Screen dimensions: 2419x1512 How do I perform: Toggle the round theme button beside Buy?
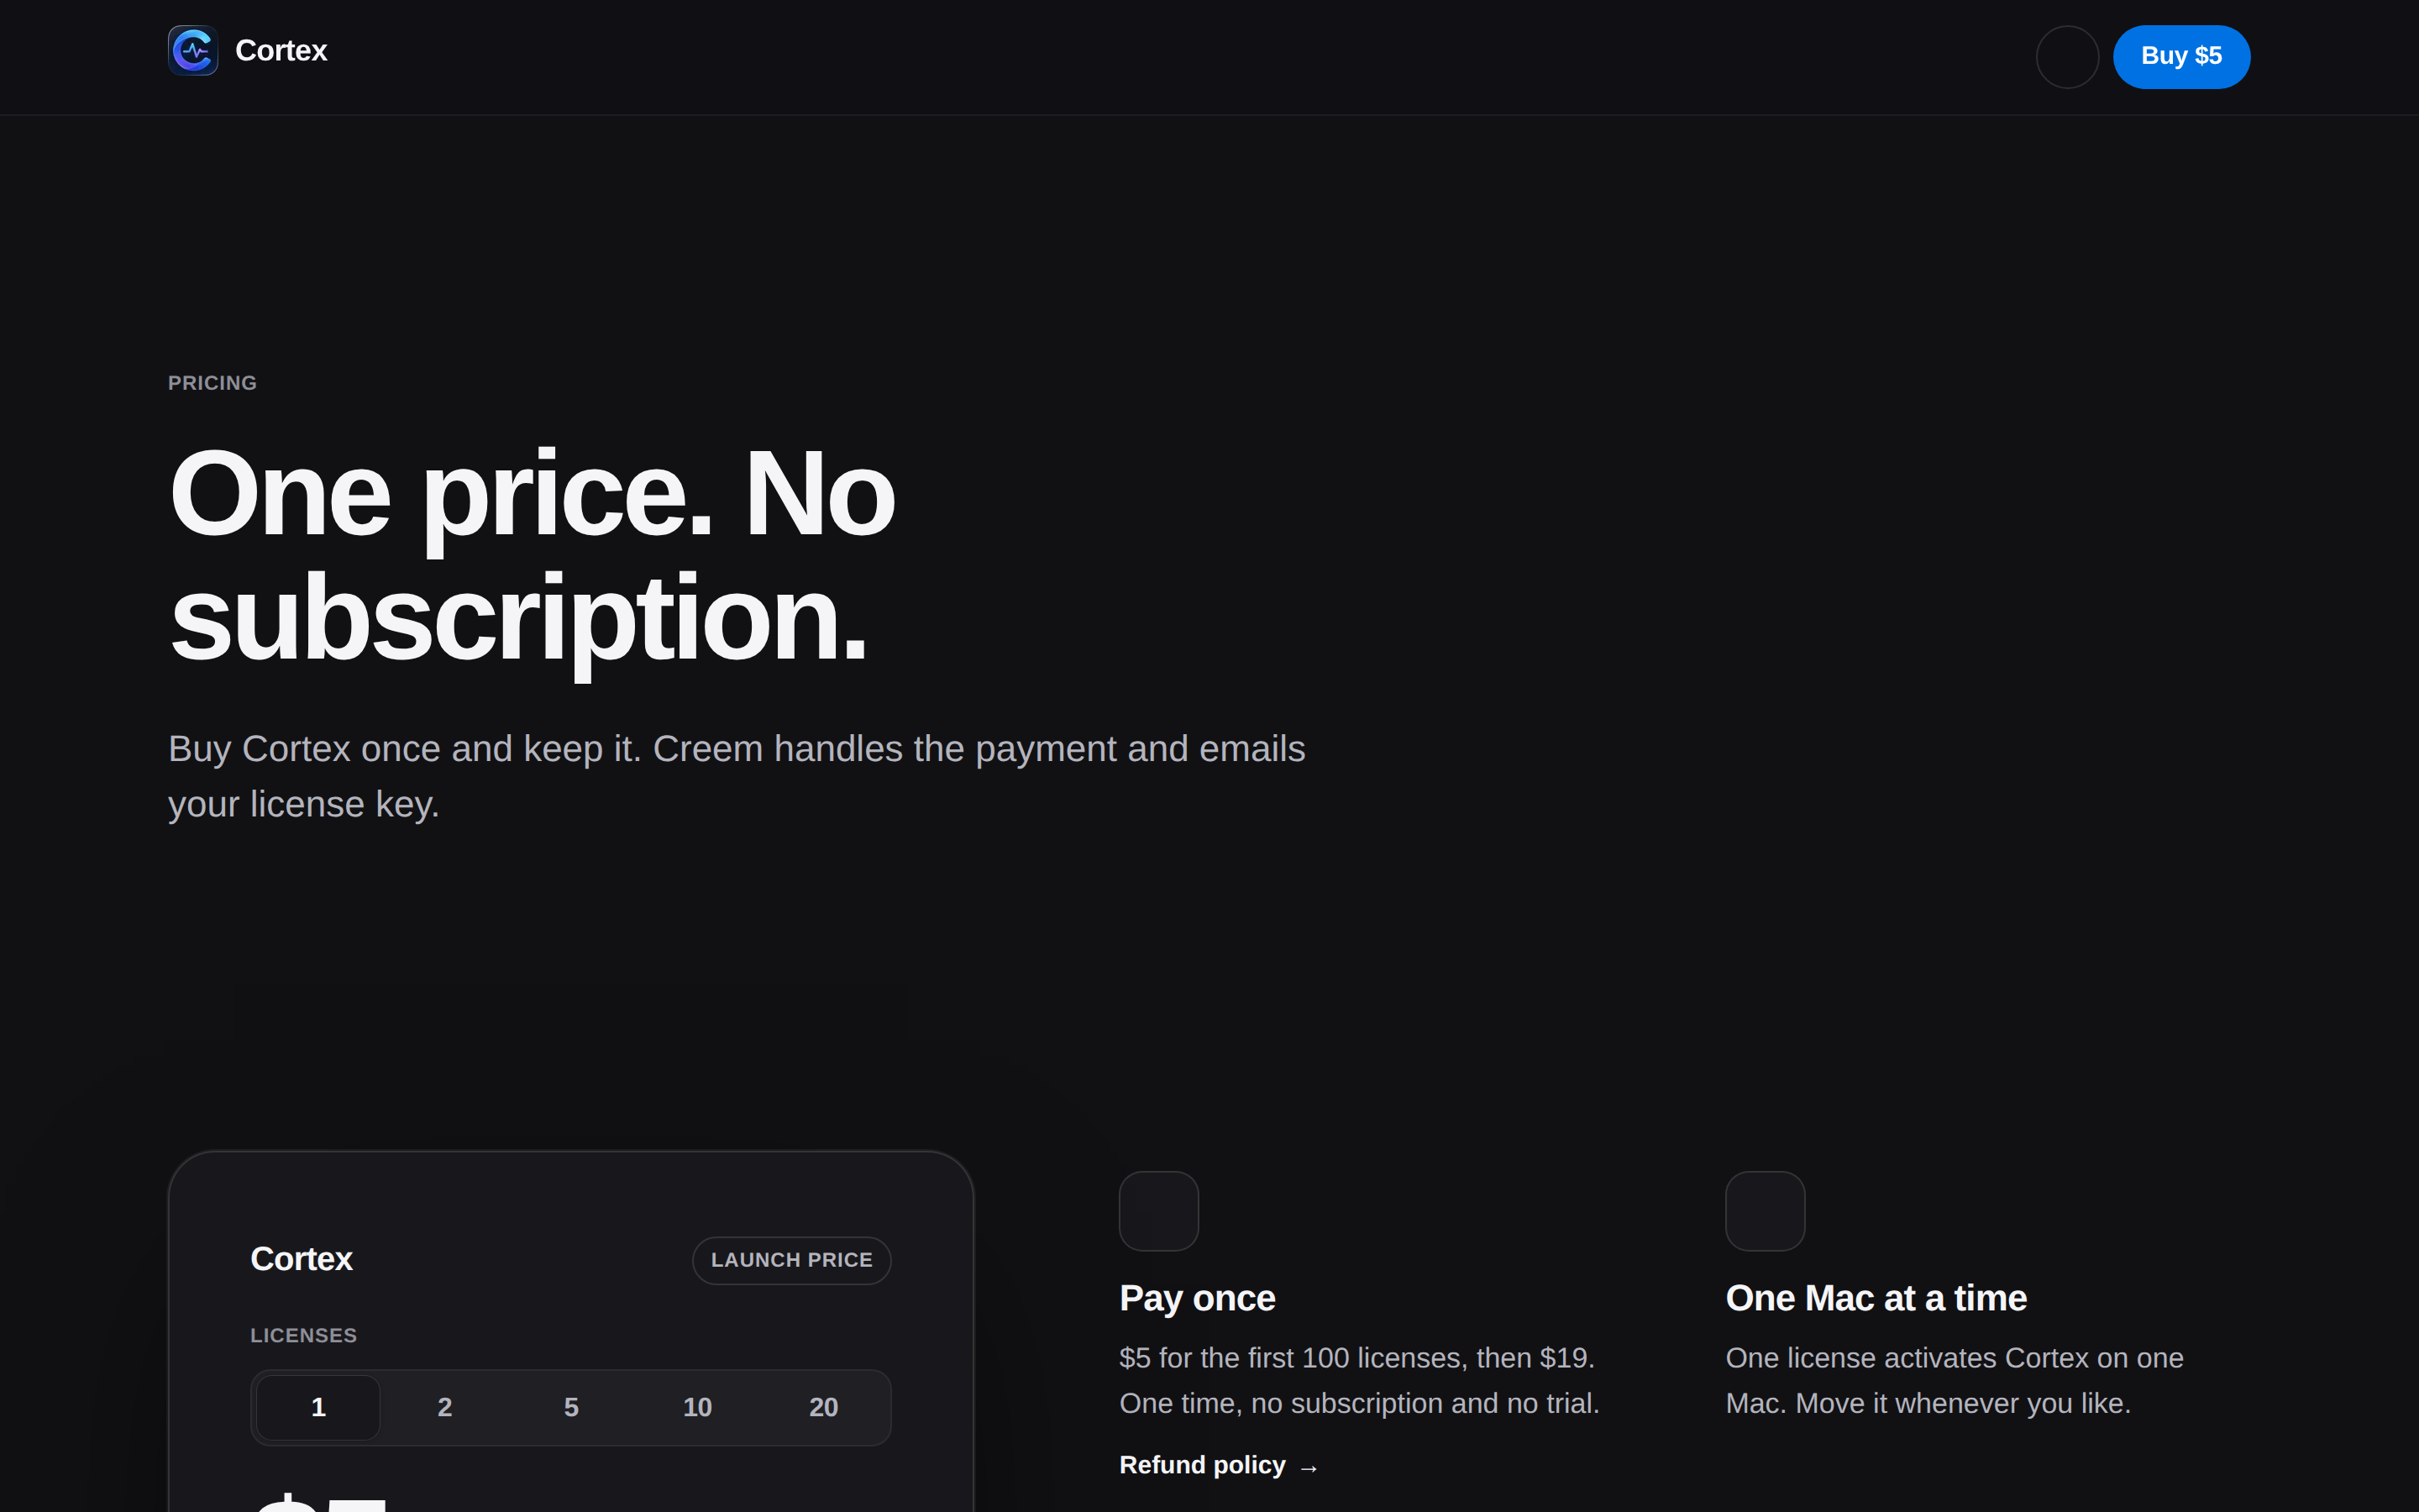point(2067,57)
